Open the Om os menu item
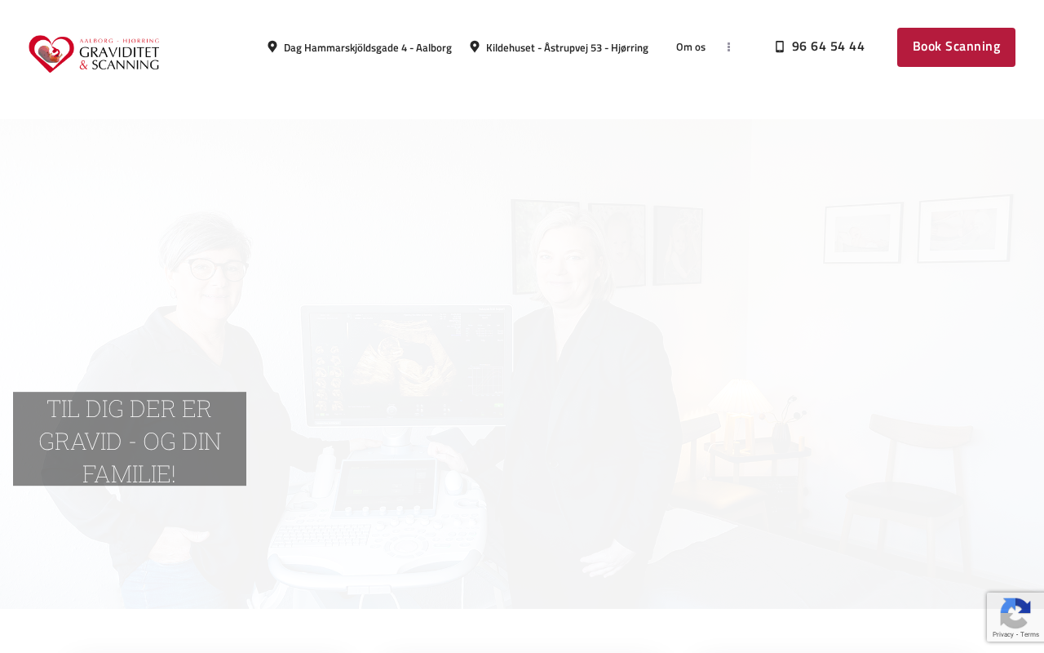 (x=691, y=47)
